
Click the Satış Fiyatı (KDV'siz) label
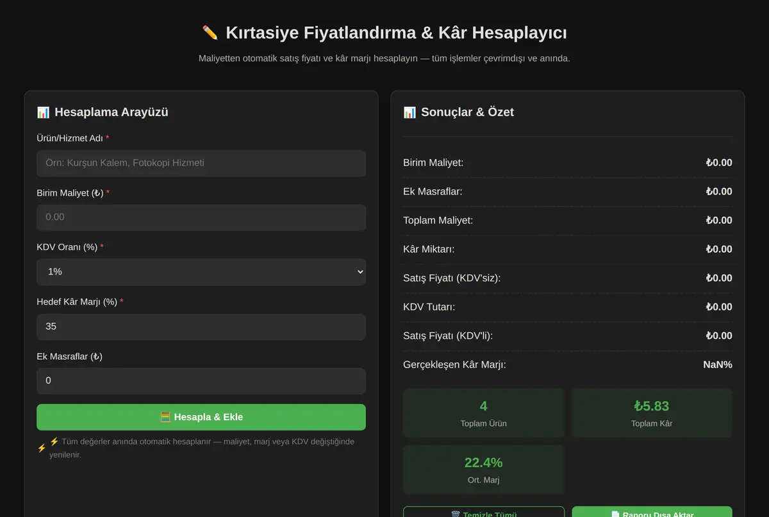pyautogui.click(x=452, y=278)
